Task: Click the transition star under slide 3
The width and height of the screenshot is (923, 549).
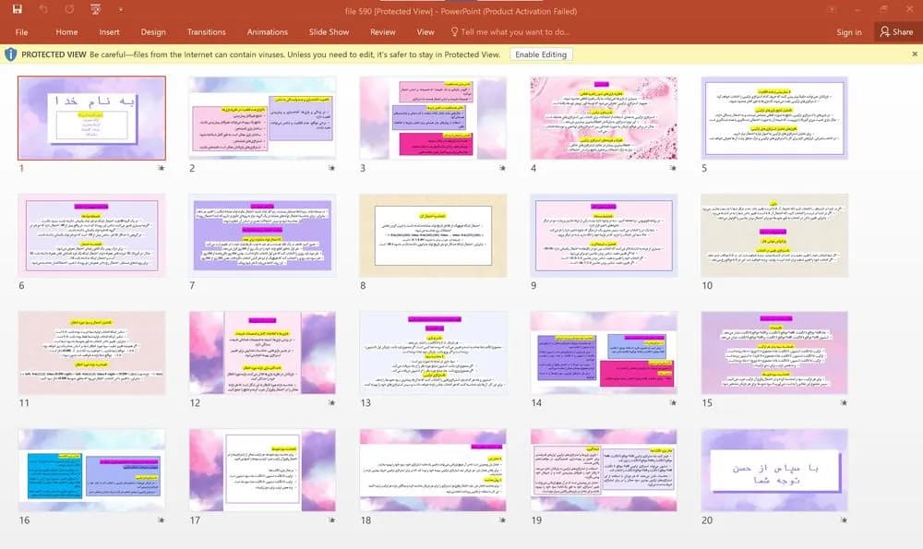Action: coord(502,168)
